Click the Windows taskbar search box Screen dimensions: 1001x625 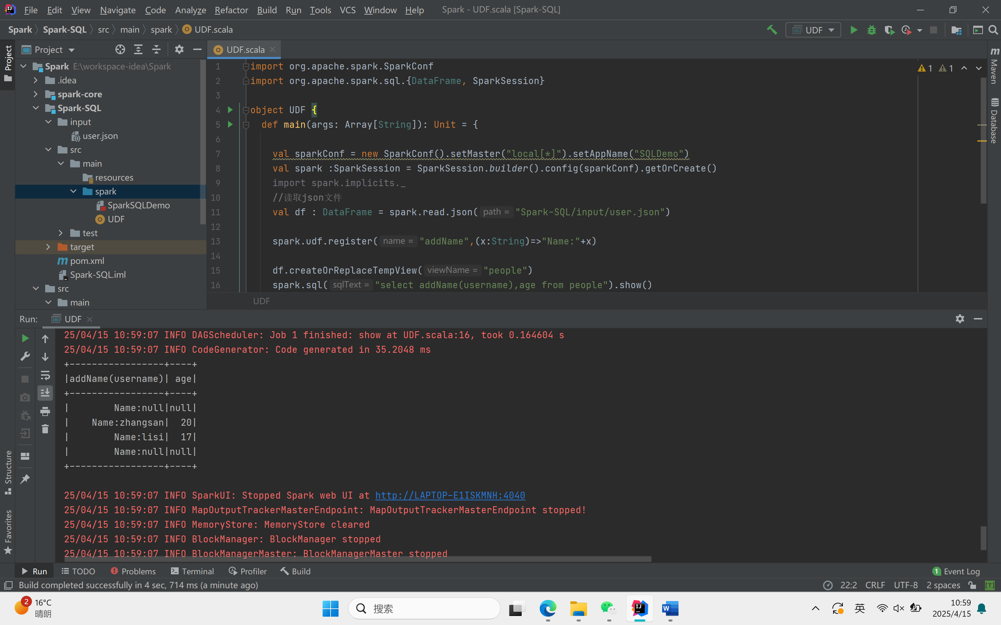point(424,608)
